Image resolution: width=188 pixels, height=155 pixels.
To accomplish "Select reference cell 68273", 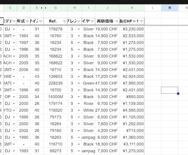I will coord(56,151).
